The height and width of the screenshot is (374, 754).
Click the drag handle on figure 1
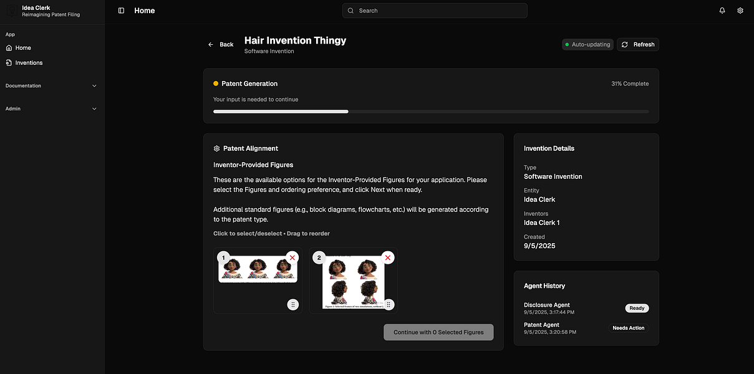pyautogui.click(x=293, y=304)
